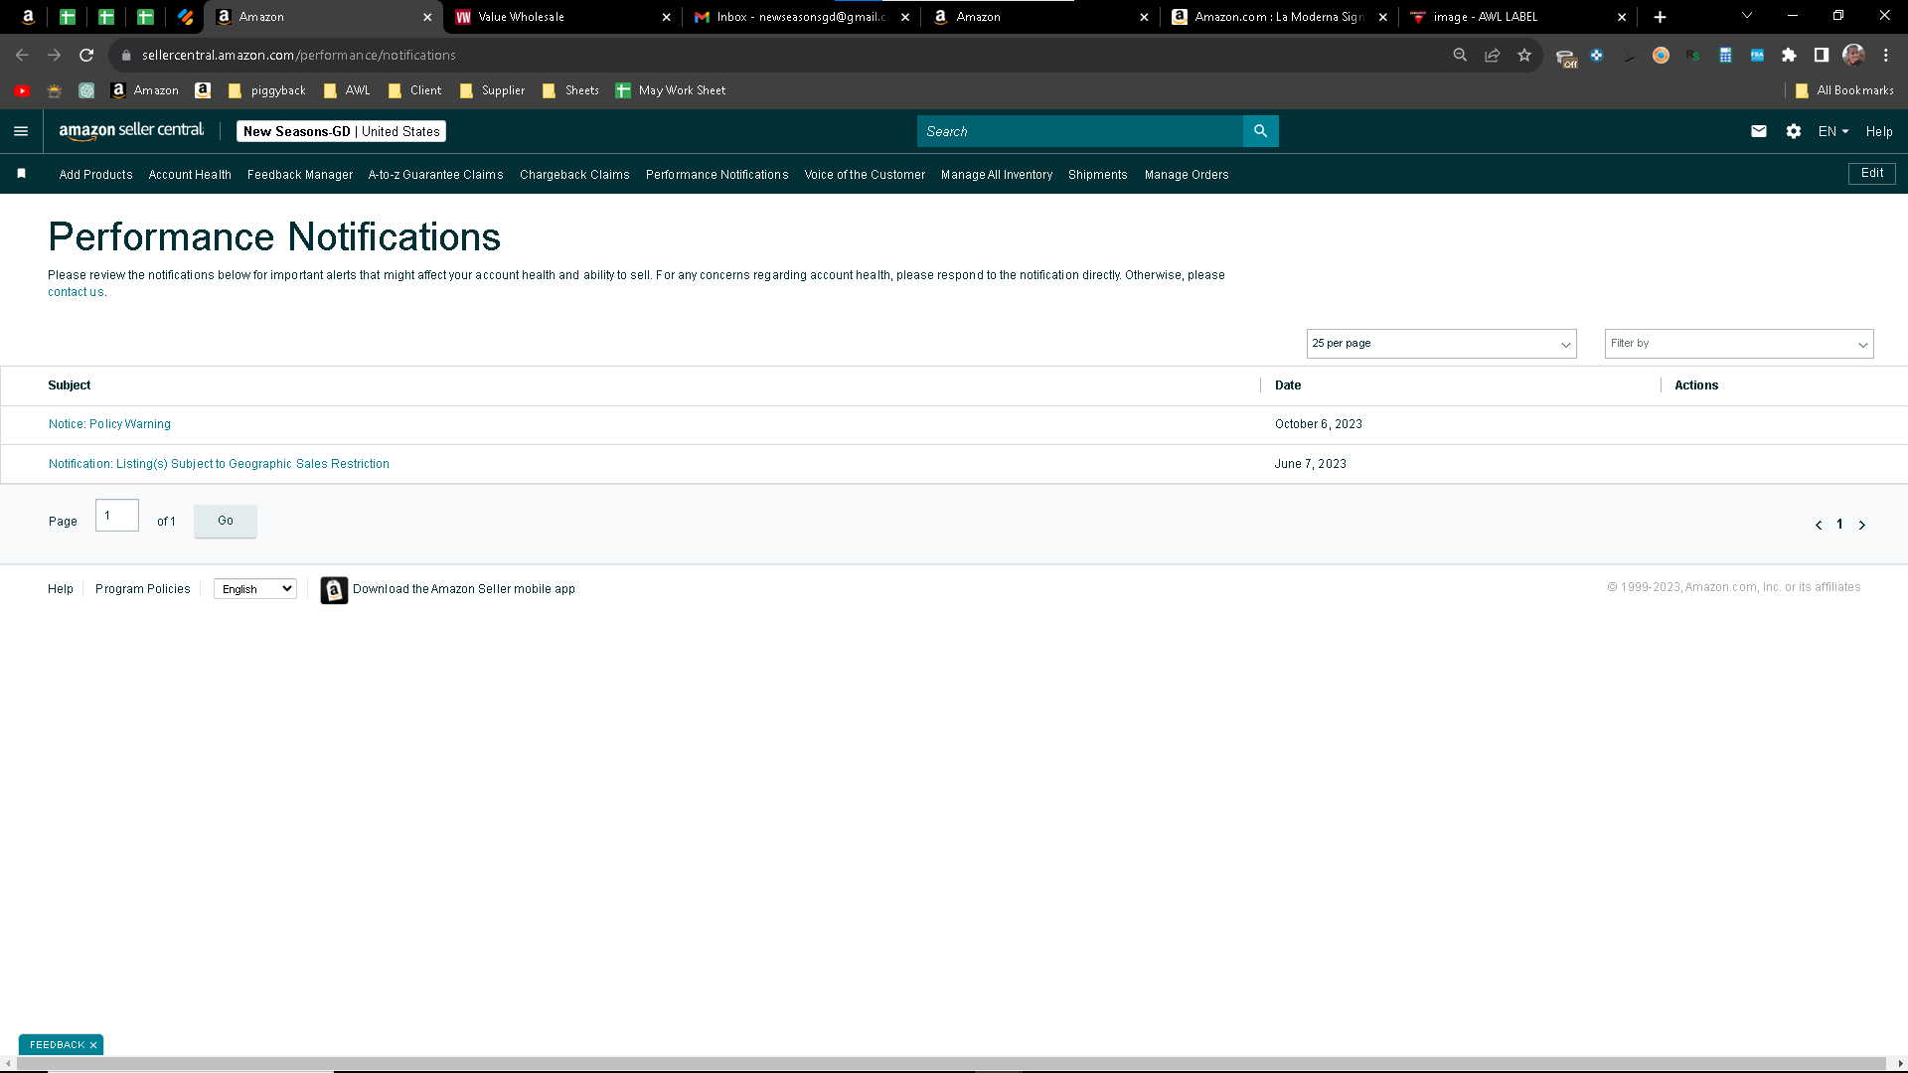The height and width of the screenshot is (1073, 1908).
Task: Click the share page icon in address bar
Action: (x=1493, y=56)
